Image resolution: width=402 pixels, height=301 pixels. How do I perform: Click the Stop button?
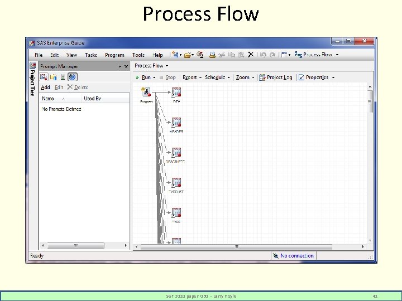click(167, 77)
